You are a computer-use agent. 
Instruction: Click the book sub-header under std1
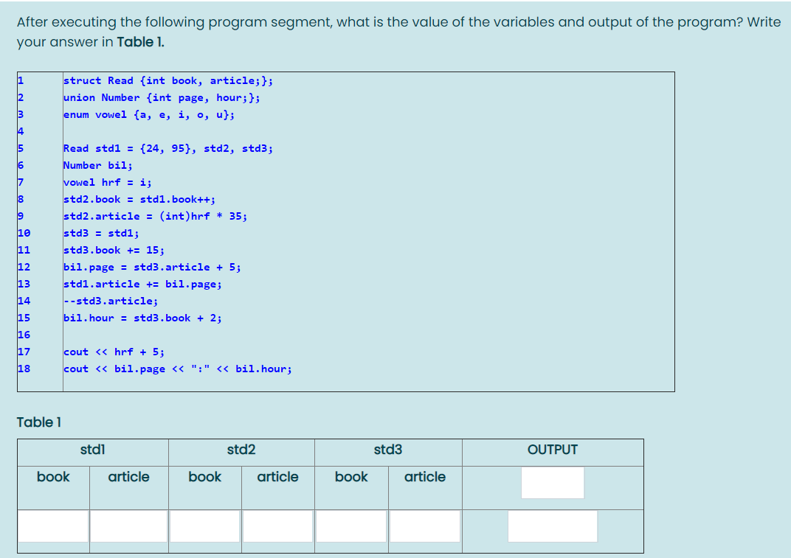[52, 477]
